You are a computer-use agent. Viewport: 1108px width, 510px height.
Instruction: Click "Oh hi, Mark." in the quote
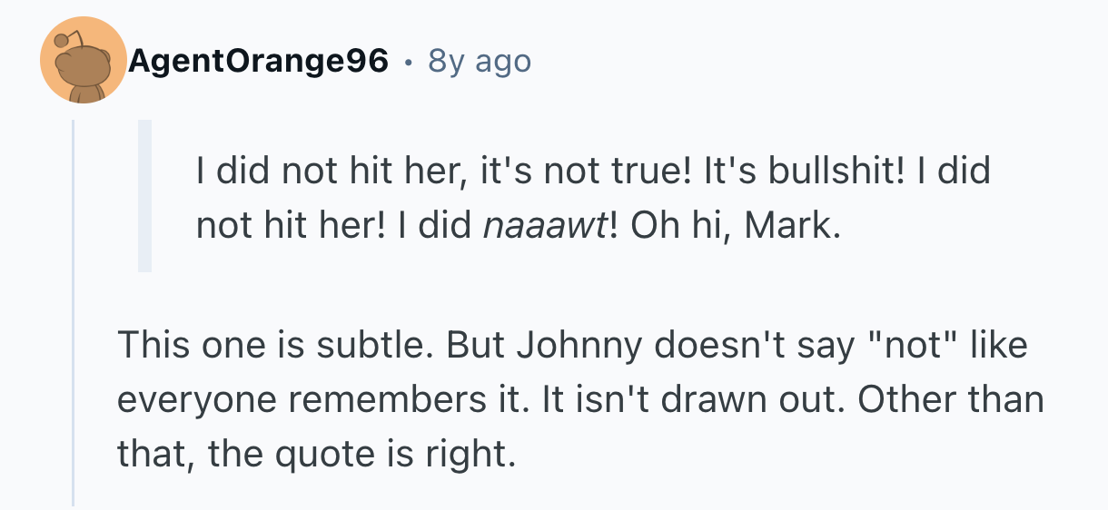click(730, 225)
